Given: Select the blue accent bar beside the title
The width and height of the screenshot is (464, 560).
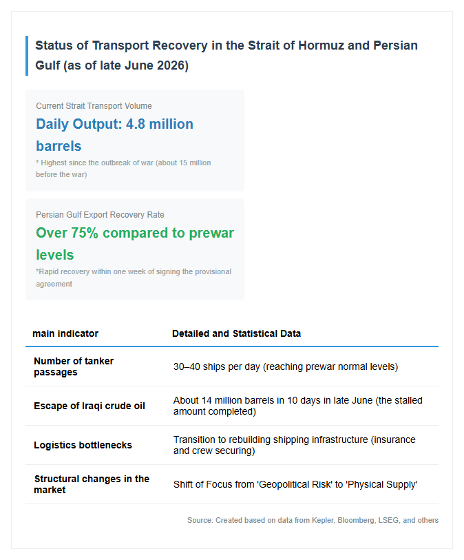Looking at the screenshot, I should pyautogui.click(x=27, y=56).
